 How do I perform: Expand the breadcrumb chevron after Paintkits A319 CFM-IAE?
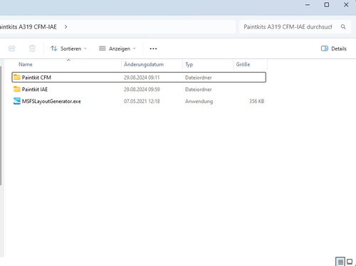coord(66,27)
